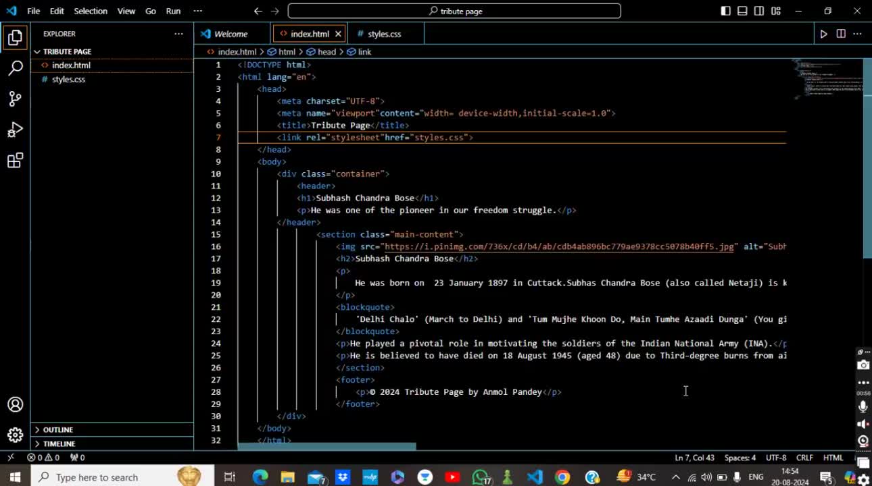Image resolution: width=872 pixels, height=486 pixels.
Task: Collapse the TRIBUTE PAGE folder section
Action: (112, 51)
